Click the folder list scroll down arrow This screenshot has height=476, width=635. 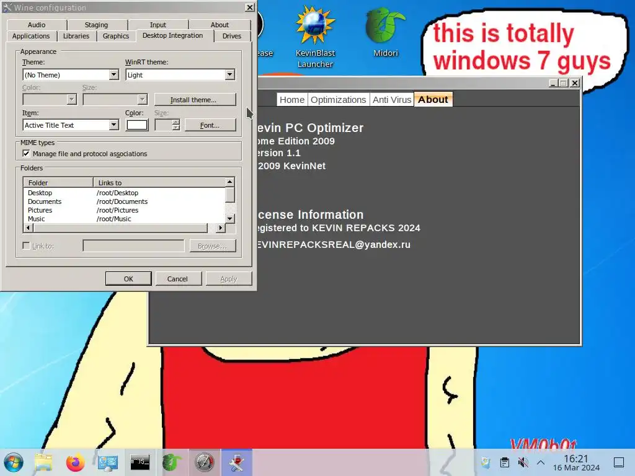tap(229, 219)
